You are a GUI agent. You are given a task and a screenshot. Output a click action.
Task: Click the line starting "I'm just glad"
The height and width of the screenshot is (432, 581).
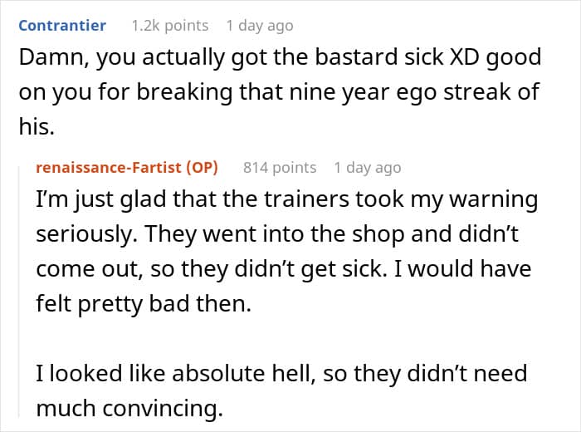(x=286, y=200)
